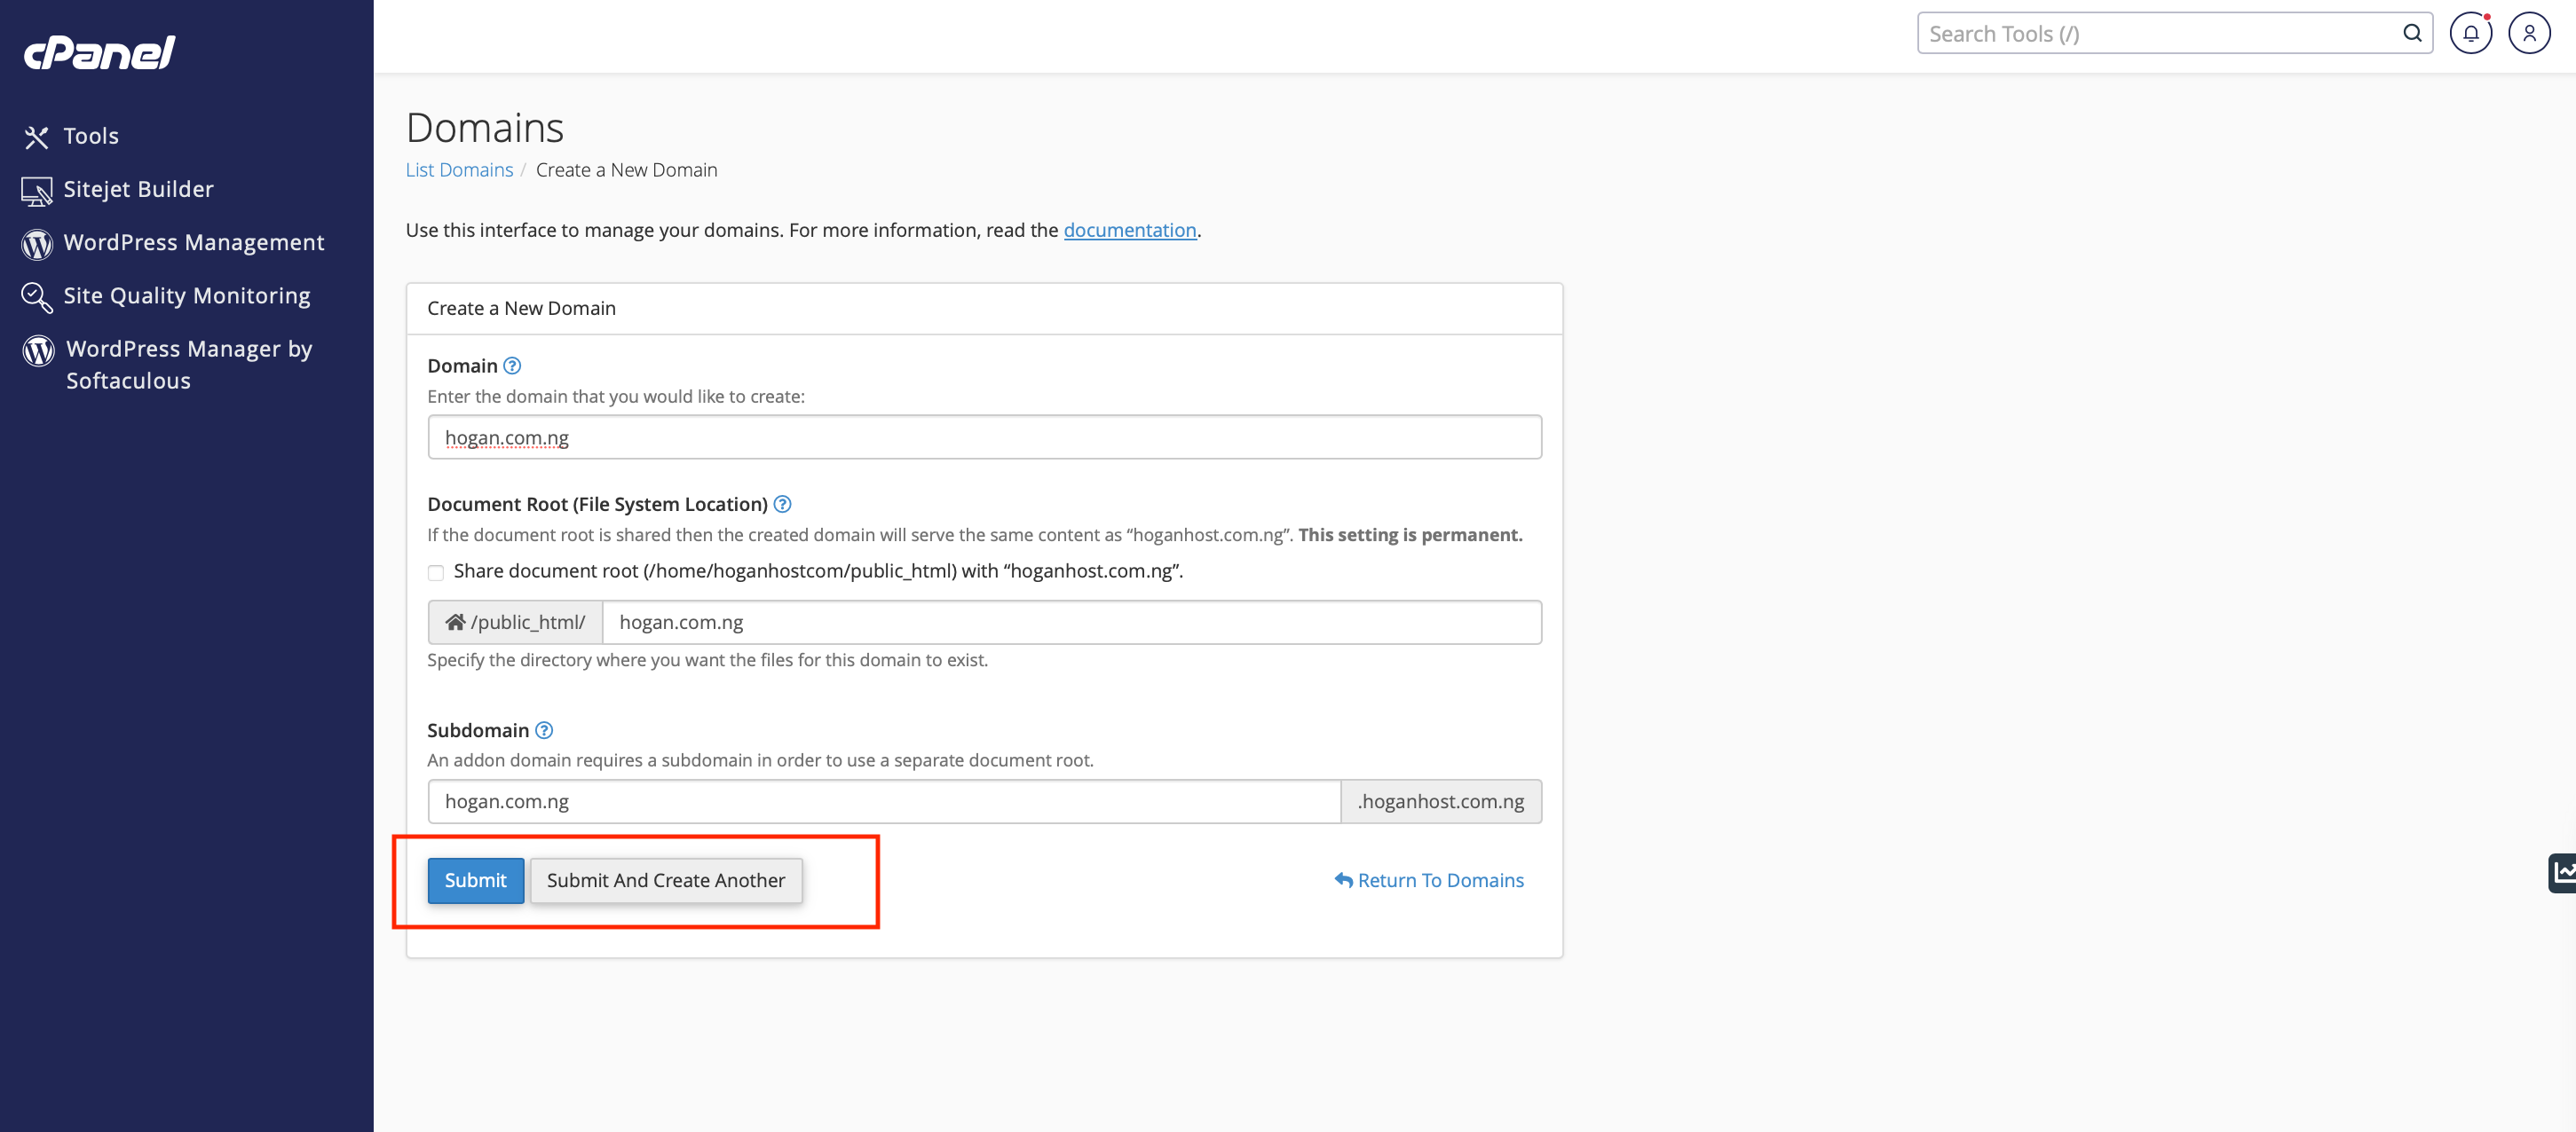The height and width of the screenshot is (1132, 2576).
Task: Click the blue Submit button
Action: 476,880
